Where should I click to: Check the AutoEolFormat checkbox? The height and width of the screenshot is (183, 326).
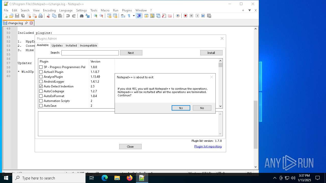coord(41,96)
